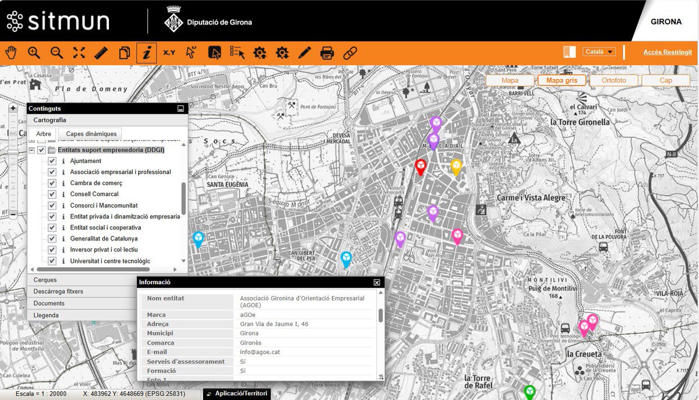The image size is (699, 400).
Task: Toggle Generalitat de Catalunya checkbox
Action: pyautogui.click(x=52, y=239)
